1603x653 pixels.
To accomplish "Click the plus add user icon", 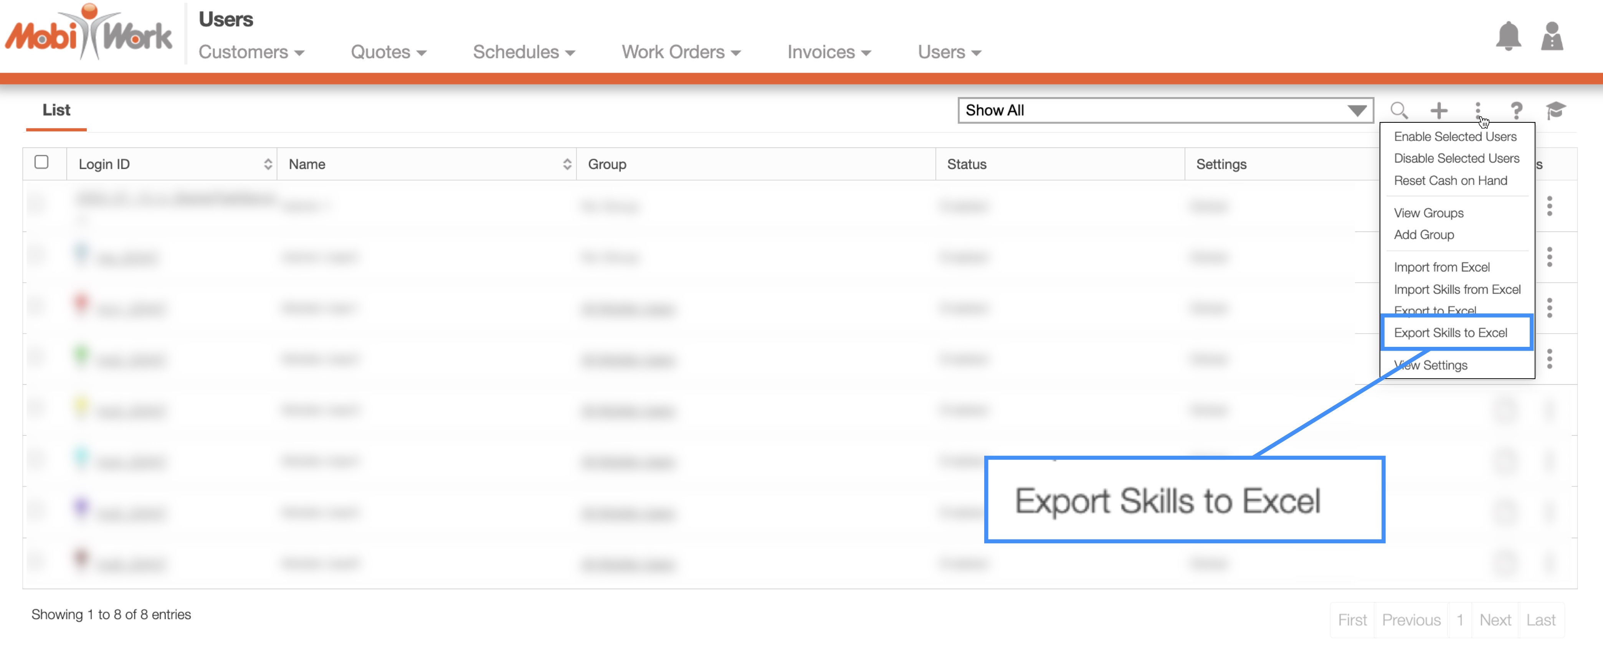I will pos(1438,111).
